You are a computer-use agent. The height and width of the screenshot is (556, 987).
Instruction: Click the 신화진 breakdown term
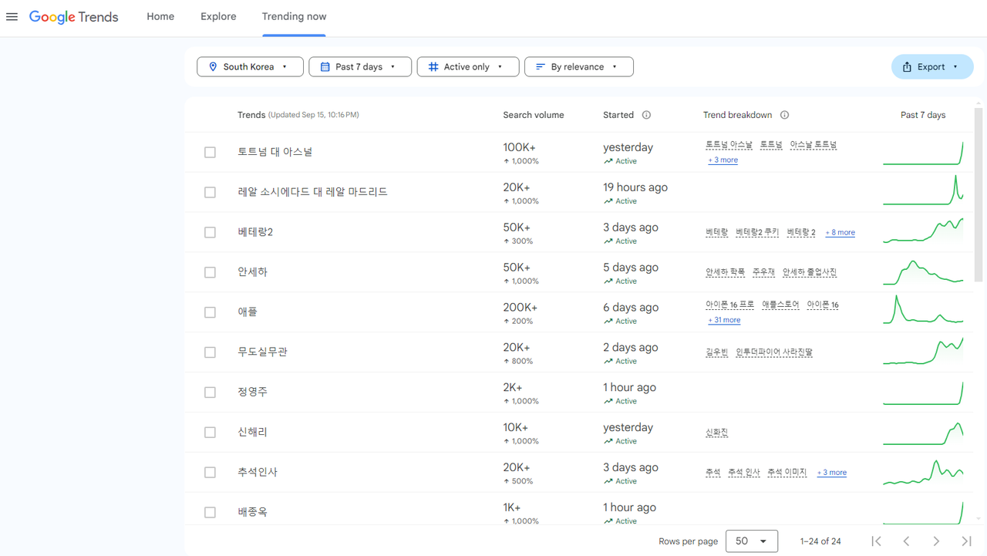(x=716, y=433)
